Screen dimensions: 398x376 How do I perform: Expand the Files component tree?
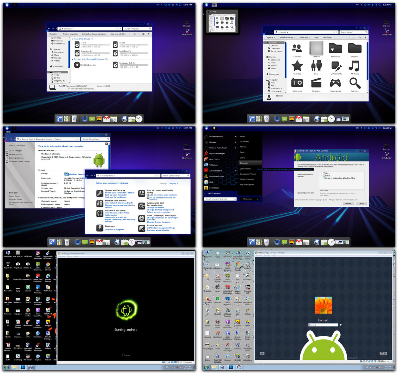[321, 173]
